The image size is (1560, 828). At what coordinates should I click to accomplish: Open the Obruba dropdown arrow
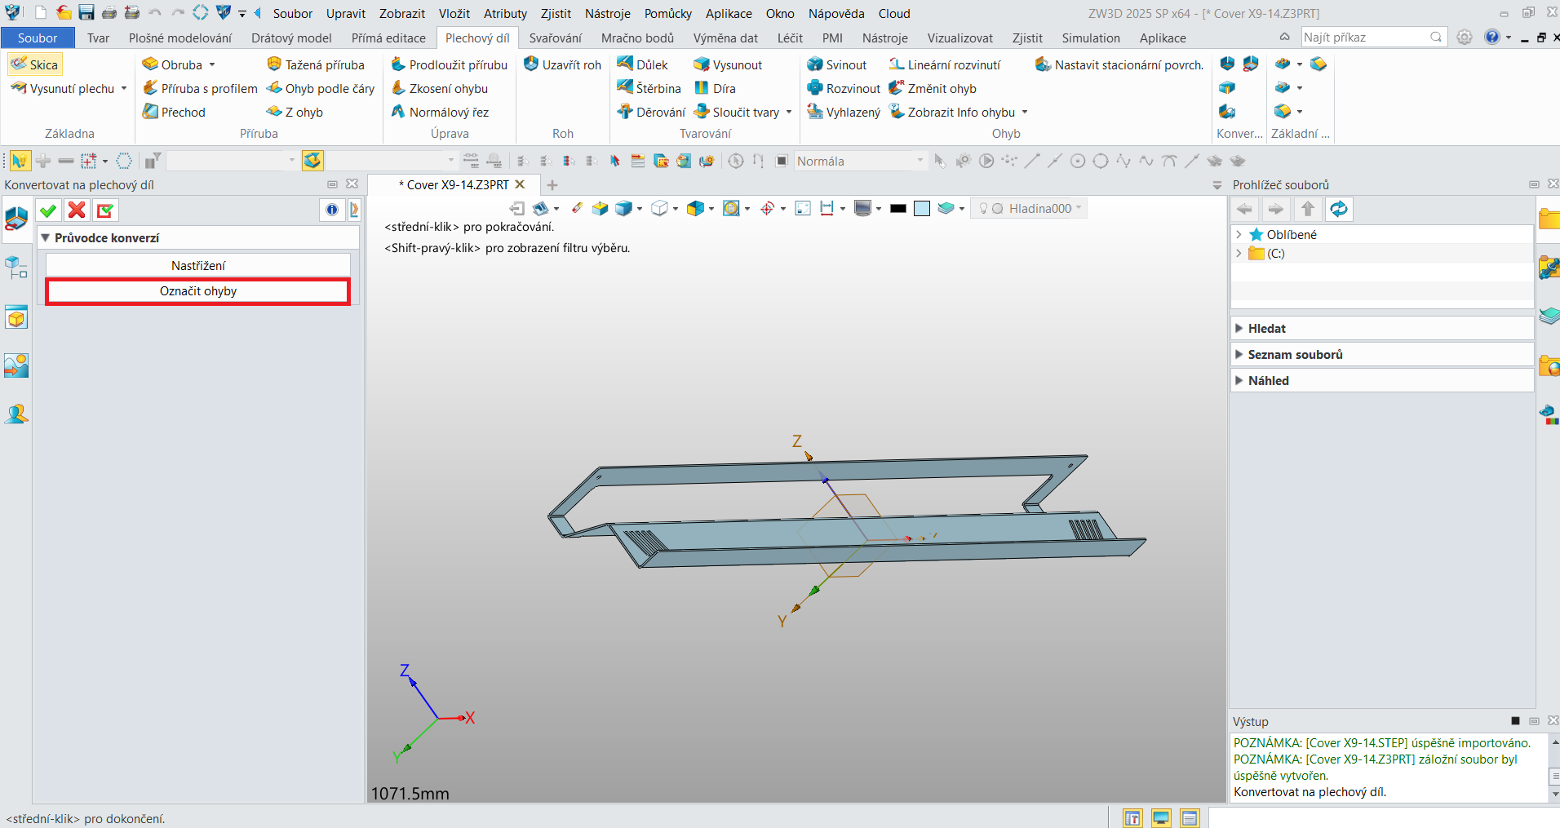(212, 64)
